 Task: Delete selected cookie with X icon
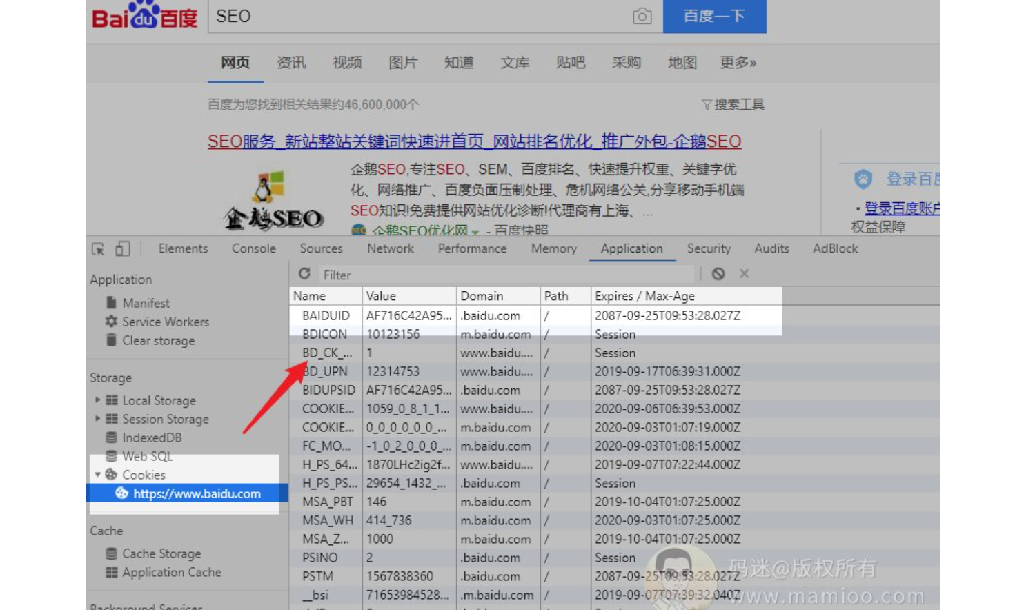pyautogui.click(x=744, y=274)
